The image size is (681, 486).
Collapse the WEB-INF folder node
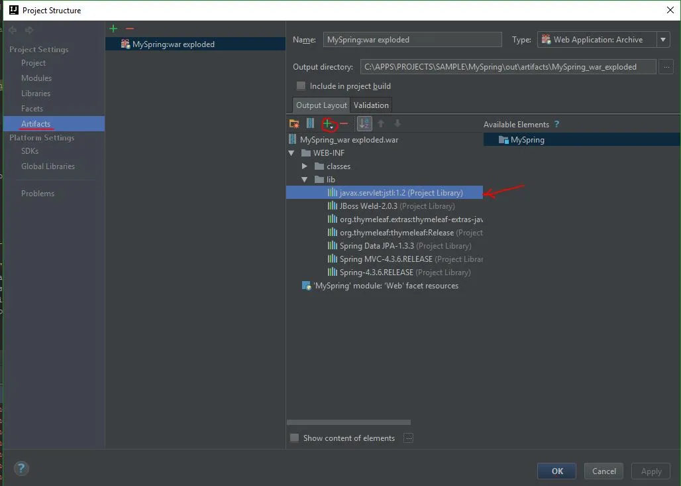pos(291,153)
